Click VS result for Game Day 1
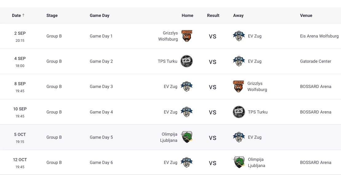 pos(212,36)
